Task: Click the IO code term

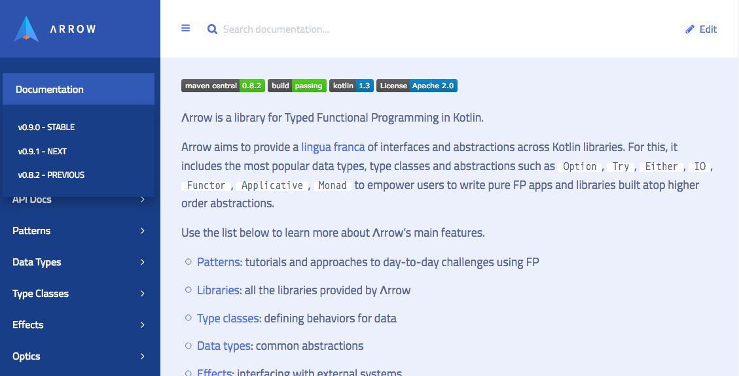Action: [x=700, y=167]
